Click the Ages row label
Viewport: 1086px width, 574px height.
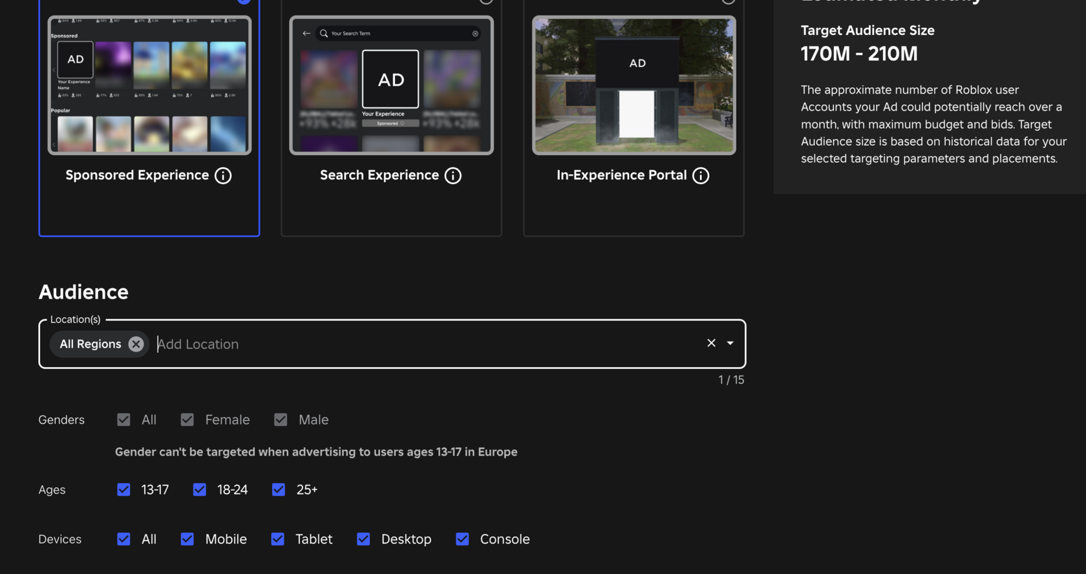click(52, 490)
